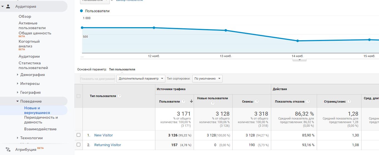Click the total sessions value 3 318

[261, 114]
